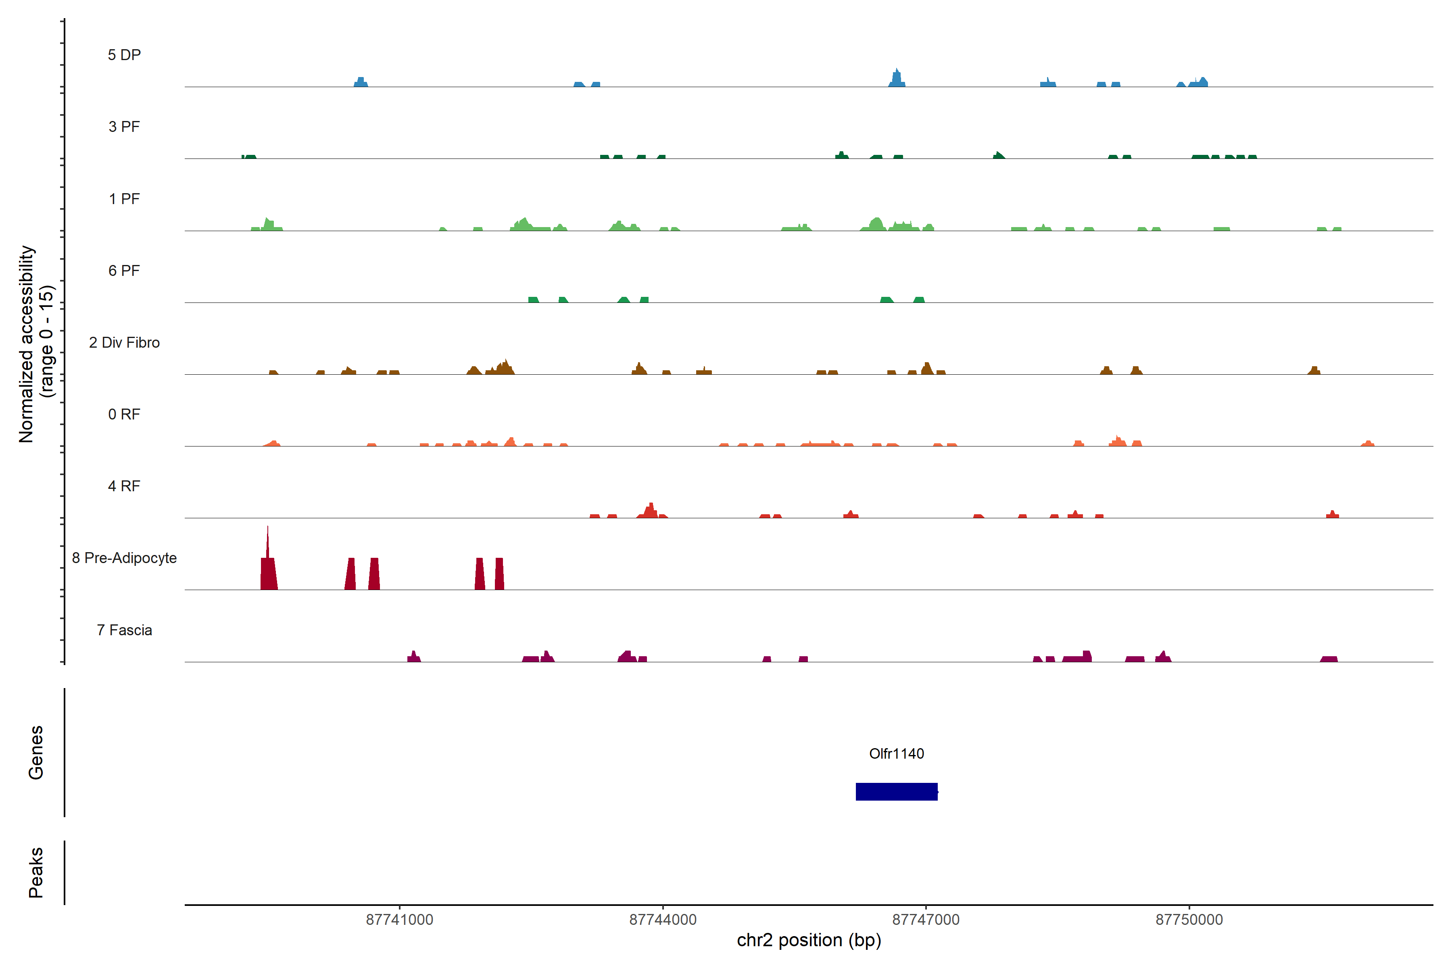Click the 8 Pre-Adipocyte track label

tap(124, 558)
